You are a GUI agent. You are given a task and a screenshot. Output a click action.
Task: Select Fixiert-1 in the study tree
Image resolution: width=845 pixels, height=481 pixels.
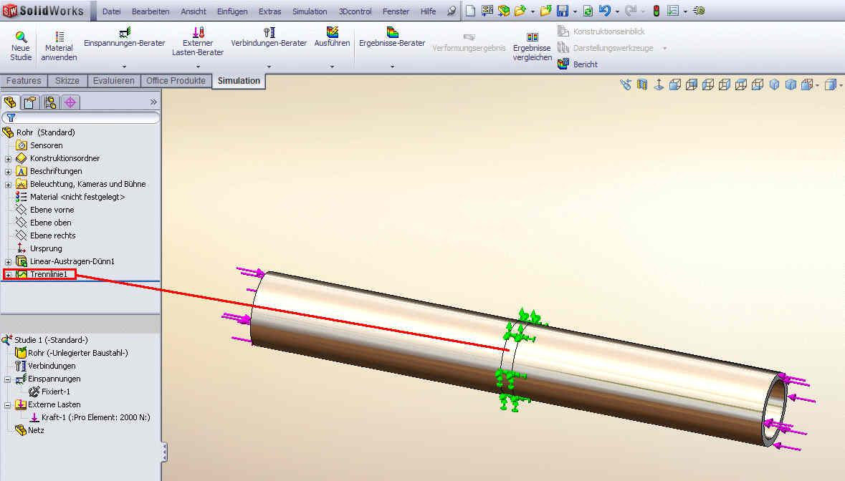tap(49, 392)
